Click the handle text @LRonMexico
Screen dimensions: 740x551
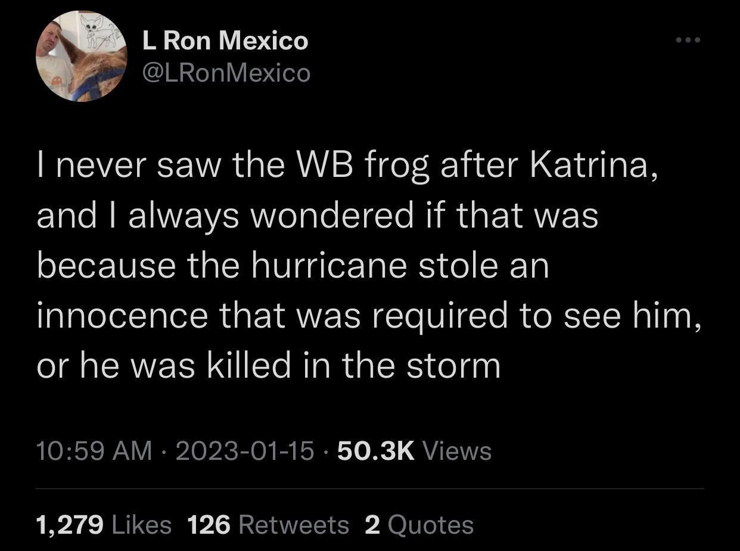(228, 73)
